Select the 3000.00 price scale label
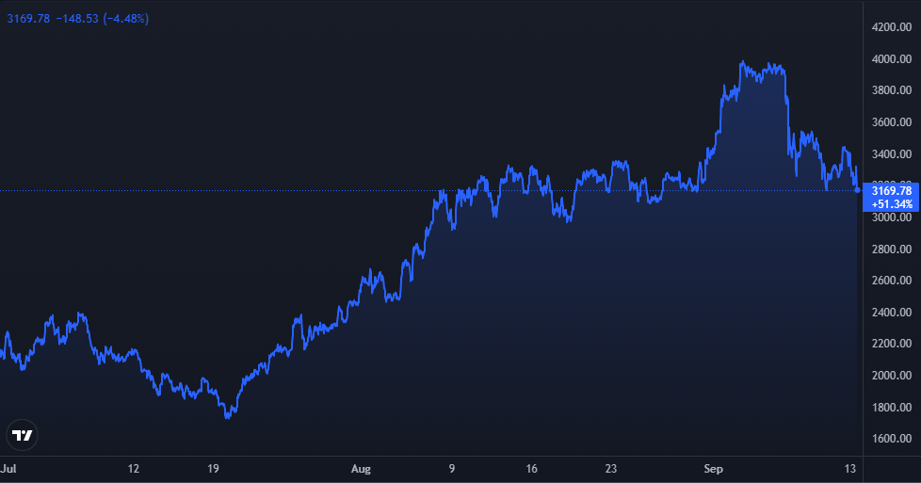 [x=890, y=217]
